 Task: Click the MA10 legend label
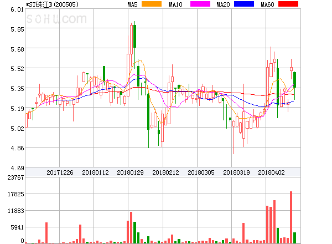pyautogui.click(x=175, y=4)
